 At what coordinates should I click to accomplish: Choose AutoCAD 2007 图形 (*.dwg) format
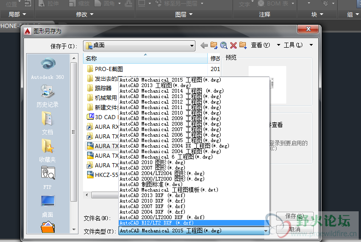[194, 168]
